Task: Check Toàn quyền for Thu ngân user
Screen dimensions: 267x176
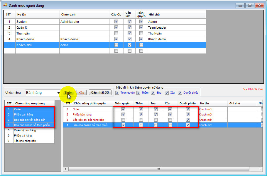Action: click(x=141, y=33)
